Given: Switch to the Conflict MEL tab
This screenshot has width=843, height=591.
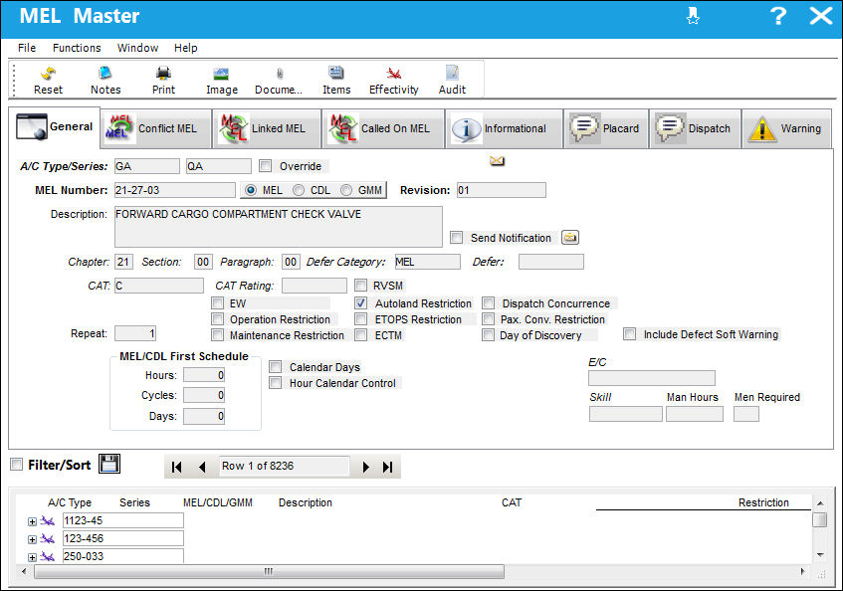Looking at the screenshot, I should click(155, 128).
